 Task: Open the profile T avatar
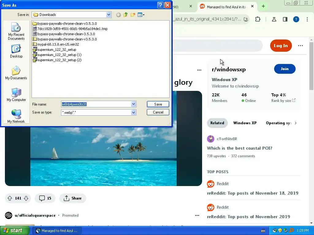296,19
